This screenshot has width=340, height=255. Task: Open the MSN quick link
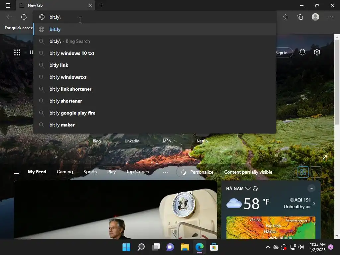[167, 141]
